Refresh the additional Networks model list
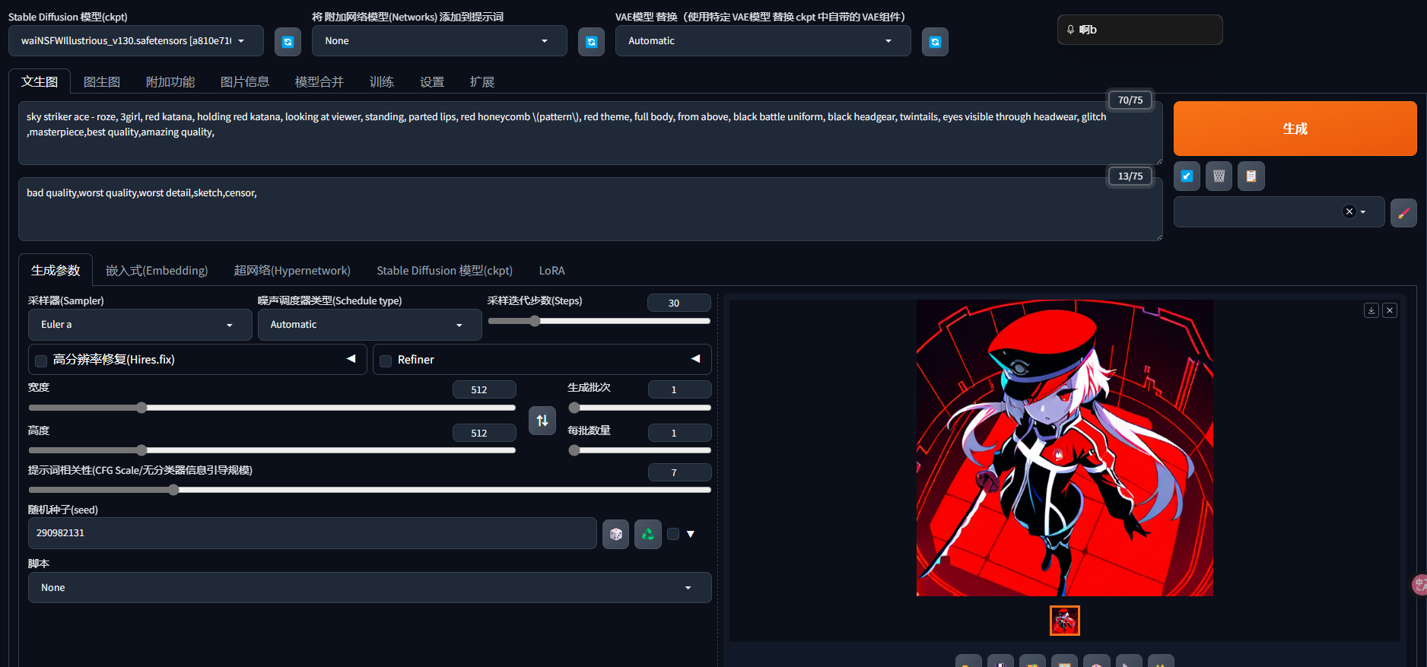The image size is (1427, 667). click(x=591, y=42)
